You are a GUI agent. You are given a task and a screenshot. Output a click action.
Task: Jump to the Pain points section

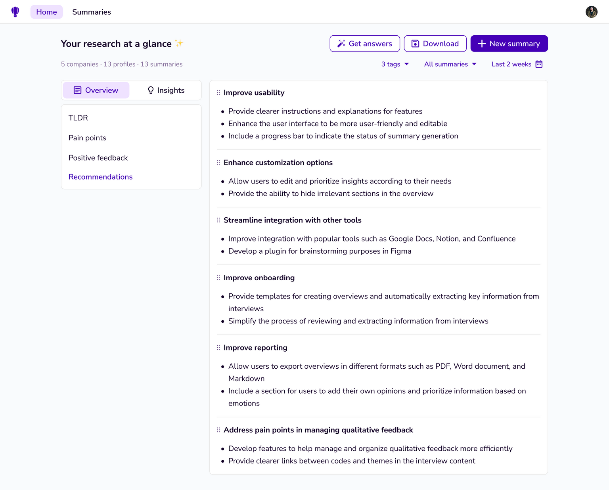(x=87, y=138)
